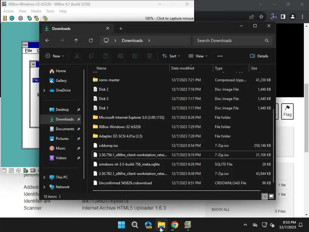The height and width of the screenshot is (232, 309).
Task: Select the Adaptec EZ-SCSI 4.01a folder
Action: click(x=181, y=136)
